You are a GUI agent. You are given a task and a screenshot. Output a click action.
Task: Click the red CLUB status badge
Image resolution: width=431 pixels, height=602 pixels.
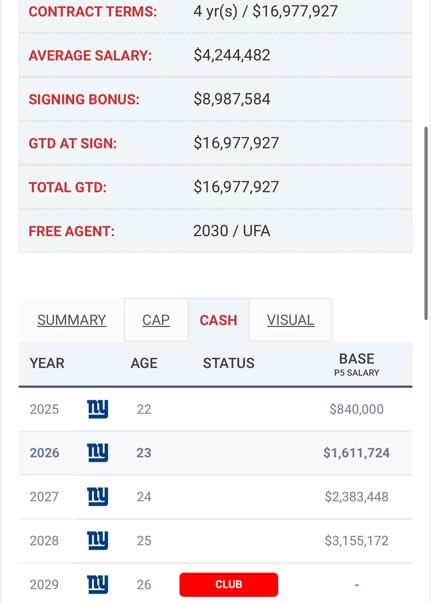pyautogui.click(x=229, y=584)
